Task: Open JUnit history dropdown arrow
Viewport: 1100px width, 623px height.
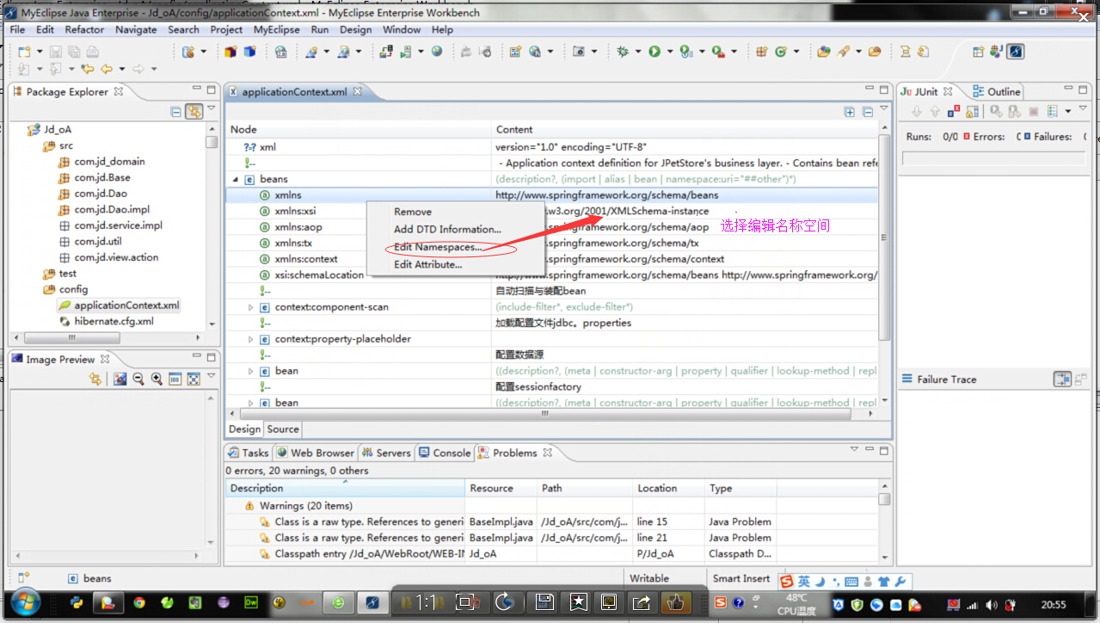Action: pyautogui.click(x=1068, y=111)
